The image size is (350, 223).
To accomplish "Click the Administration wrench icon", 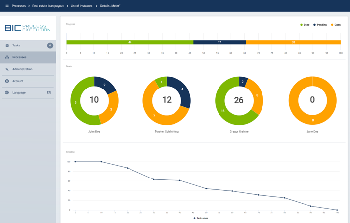I will point(7,69).
